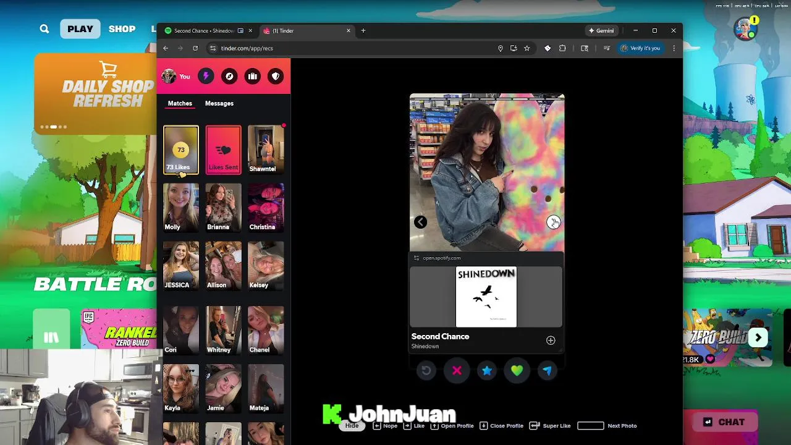791x445 pixels.
Task: Click the Shinedown album cover
Action: pyautogui.click(x=486, y=297)
